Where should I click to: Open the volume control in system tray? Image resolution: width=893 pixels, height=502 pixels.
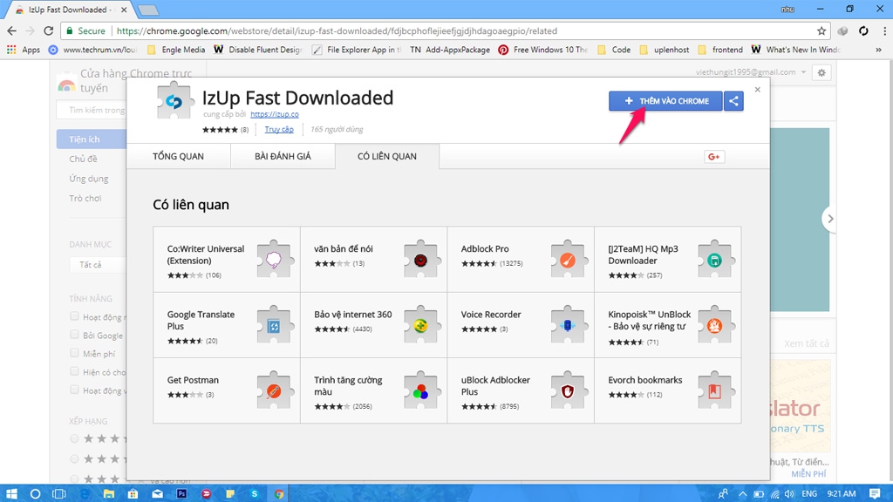click(789, 493)
